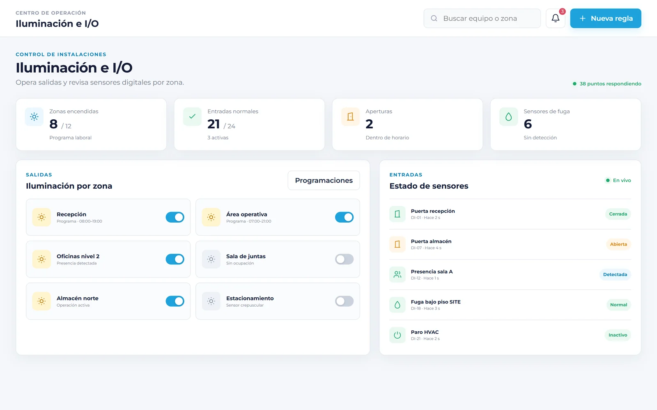Click the Cerrada status badge
This screenshot has width=657, height=410.
618,214
